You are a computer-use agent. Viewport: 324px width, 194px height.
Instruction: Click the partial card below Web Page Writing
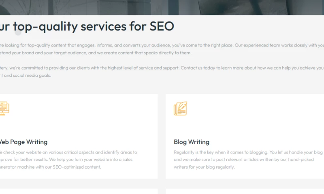77,191
